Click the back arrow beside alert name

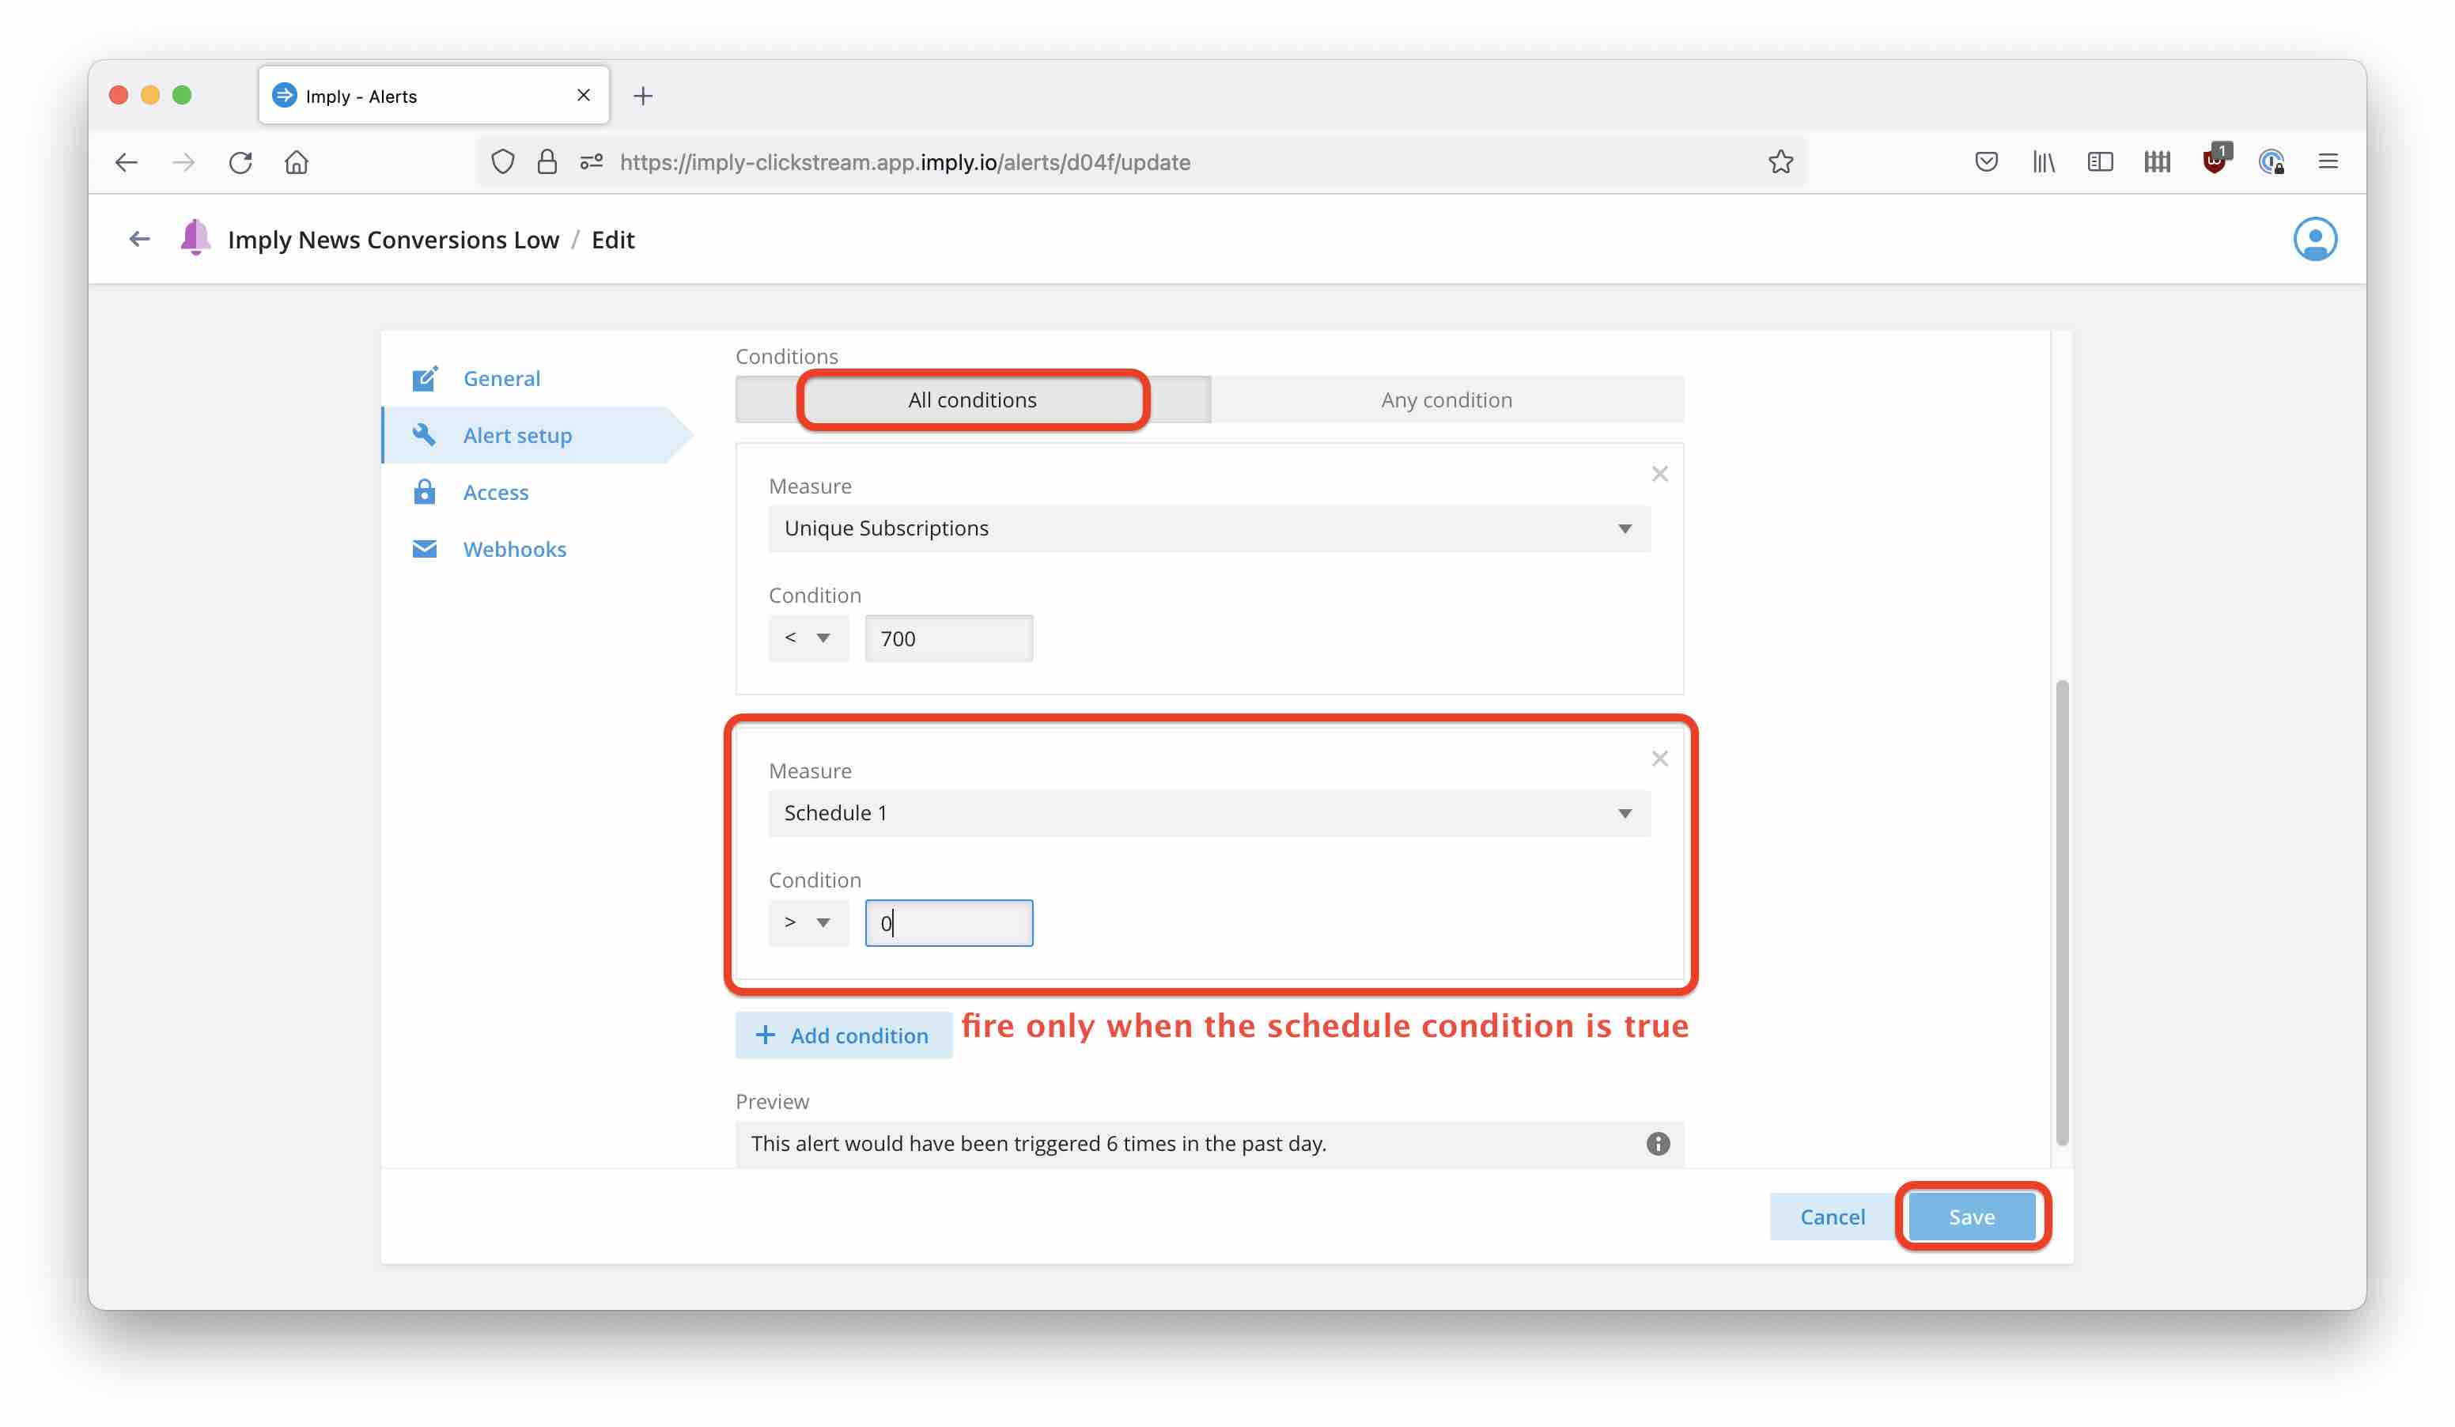tap(139, 240)
